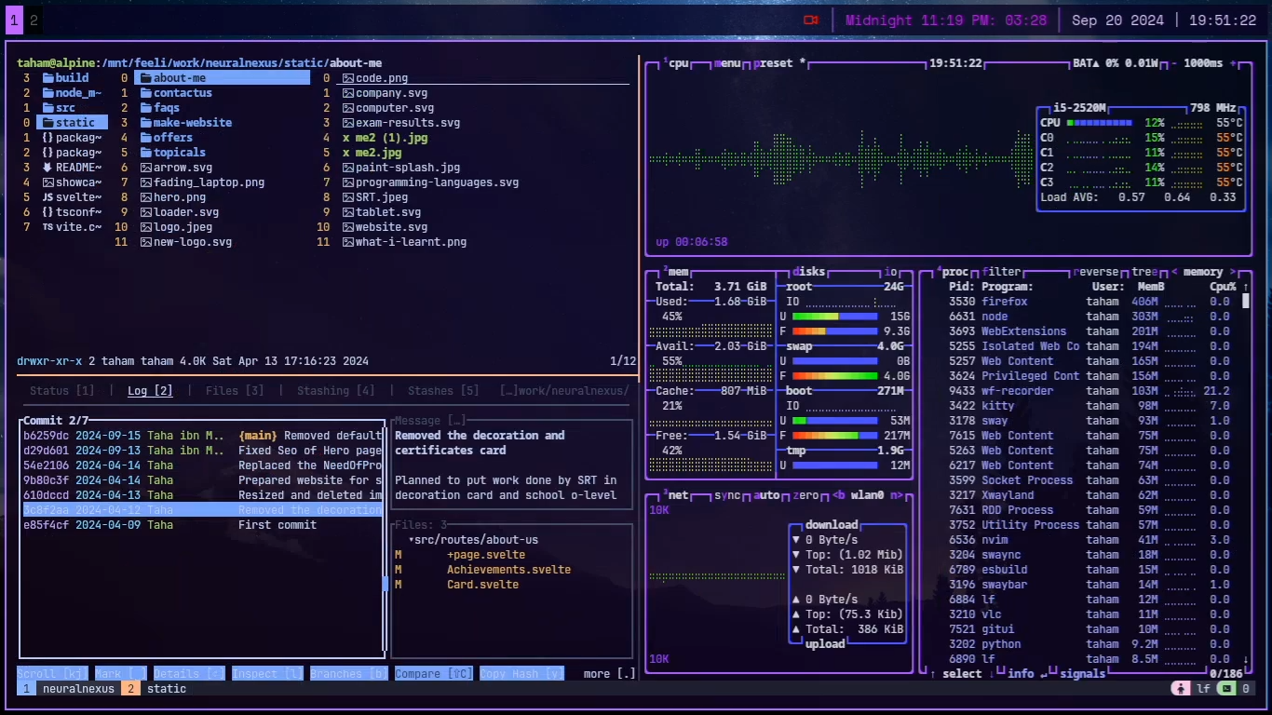The height and width of the screenshot is (715, 1272).
Task: Open the btop menu
Action: coord(729,63)
